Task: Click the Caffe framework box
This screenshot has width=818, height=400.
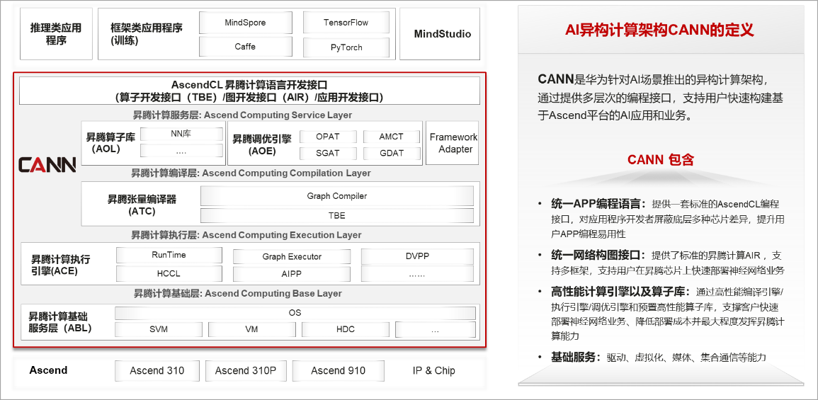Action: click(x=244, y=47)
